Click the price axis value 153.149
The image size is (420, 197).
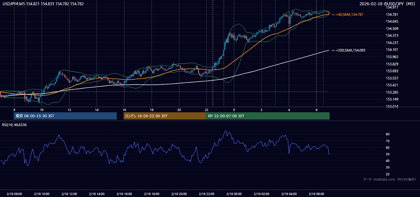tap(392, 99)
